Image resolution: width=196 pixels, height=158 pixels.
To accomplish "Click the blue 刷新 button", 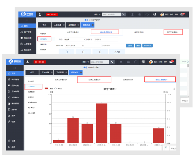I will 138,45.
